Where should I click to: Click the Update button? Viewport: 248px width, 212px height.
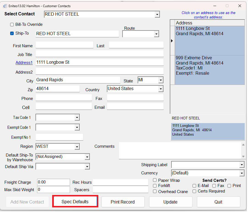pyautogui.click(x=171, y=202)
